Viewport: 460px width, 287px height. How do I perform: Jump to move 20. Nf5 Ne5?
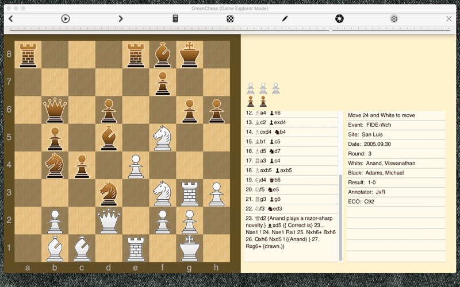pyautogui.click(x=291, y=190)
